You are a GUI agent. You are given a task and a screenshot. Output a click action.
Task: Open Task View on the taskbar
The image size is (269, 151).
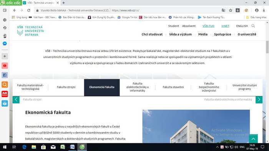tap(14, 147)
